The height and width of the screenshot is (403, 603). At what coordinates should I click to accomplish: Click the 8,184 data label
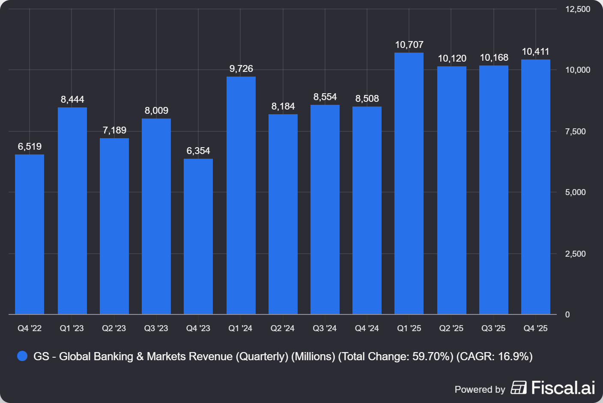click(283, 107)
